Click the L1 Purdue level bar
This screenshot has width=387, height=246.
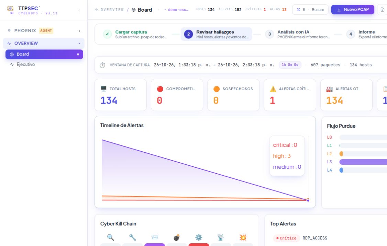point(363,145)
